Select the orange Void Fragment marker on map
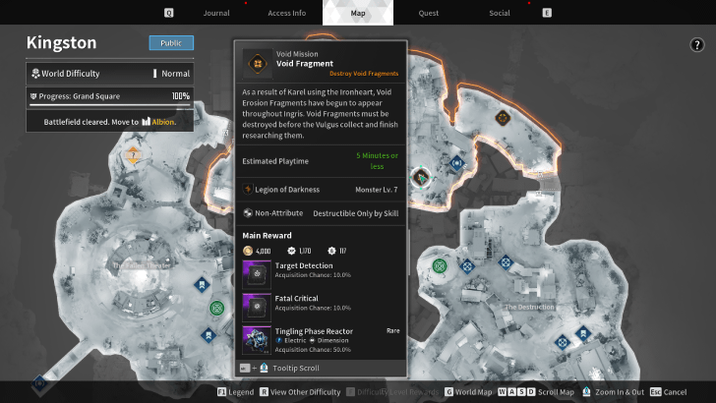This screenshot has width=716, height=403. [x=503, y=118]
